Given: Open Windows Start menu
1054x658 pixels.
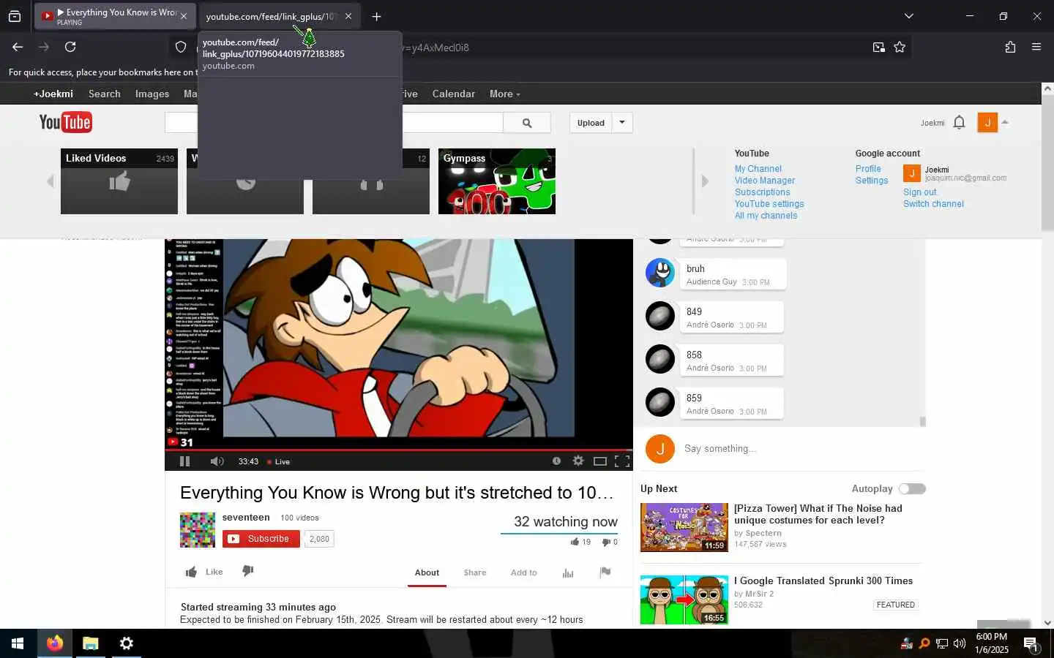Looking at the screenshot, I should (18, 643).
